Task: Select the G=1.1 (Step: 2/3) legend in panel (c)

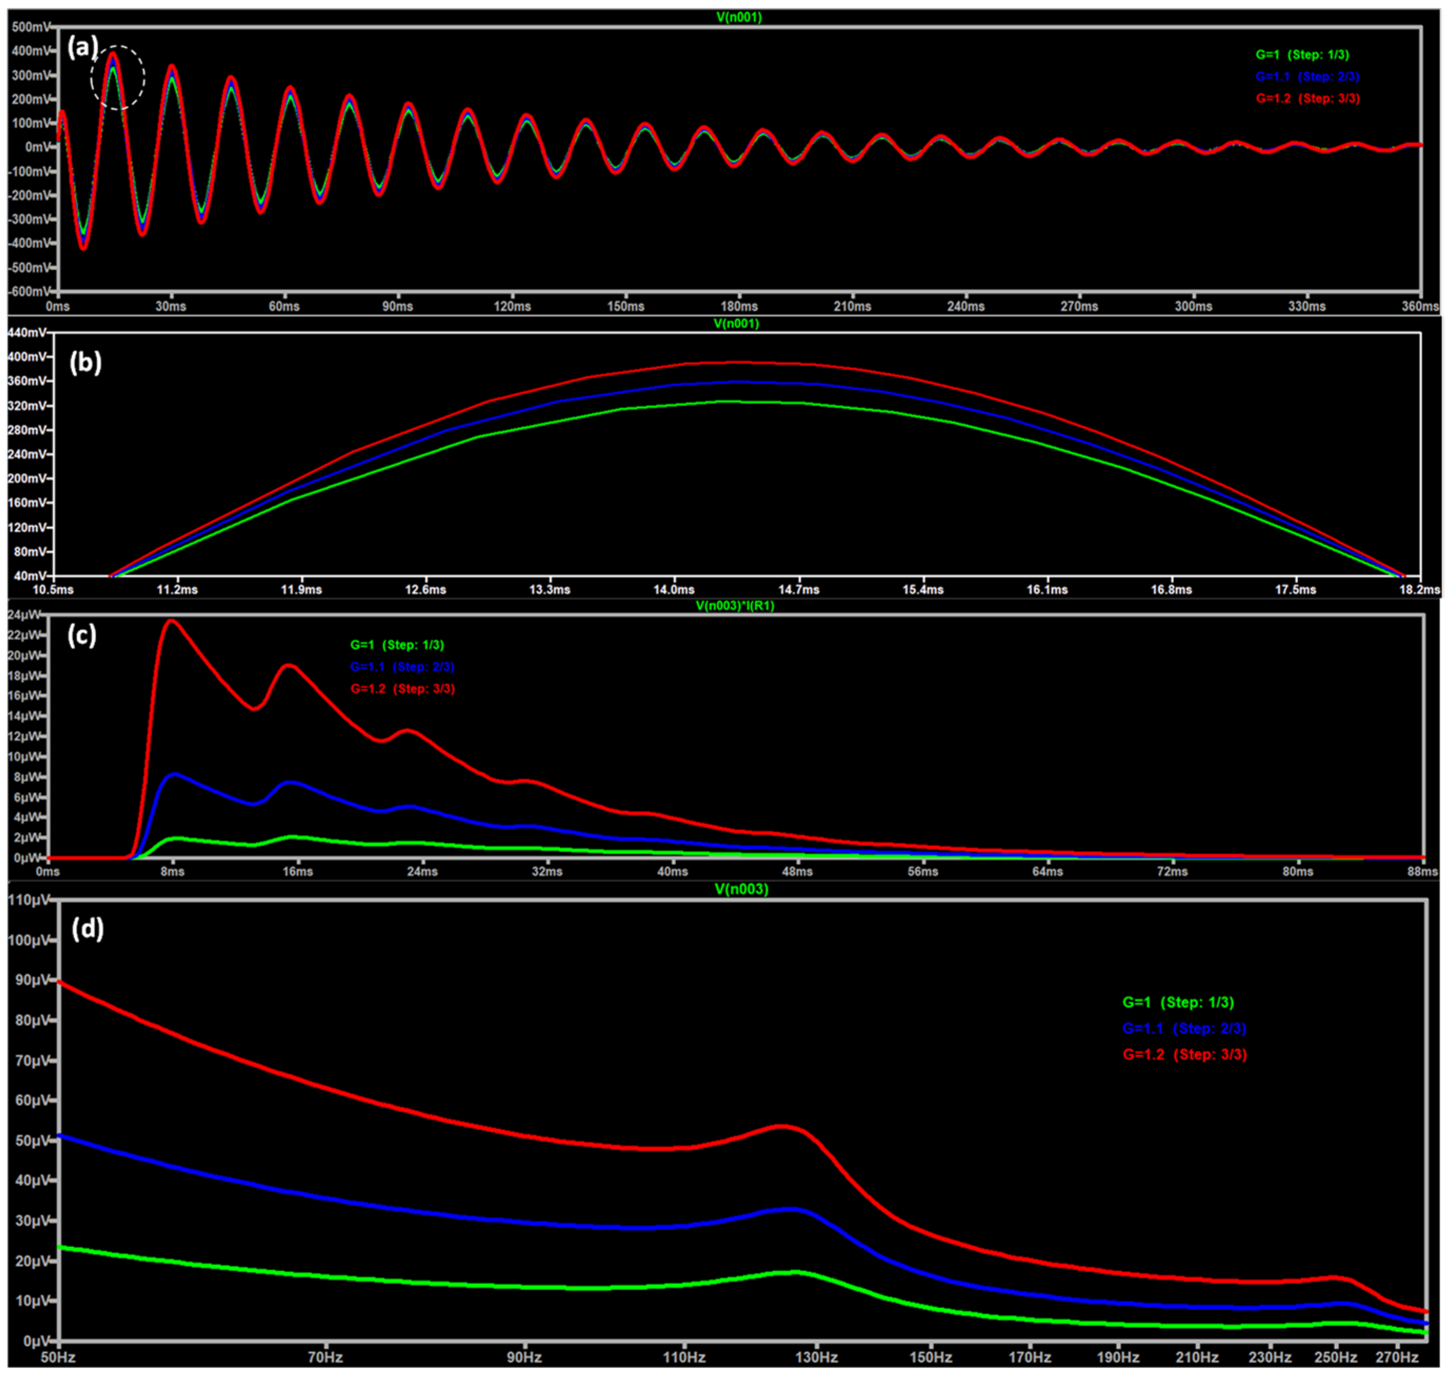Action: 402,667
